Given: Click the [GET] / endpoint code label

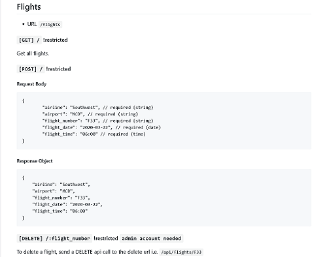Looking at the screenshot, I should [29, 40].
